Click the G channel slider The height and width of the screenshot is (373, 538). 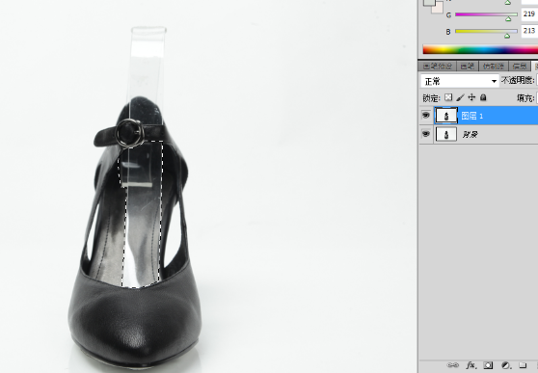tap(486, 14)
